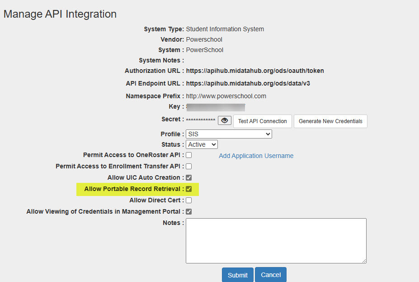Toggle Allow Portable Record Retrieval checkbox
Viewport: 419px width, 282px height.
[x=189, y=189]
